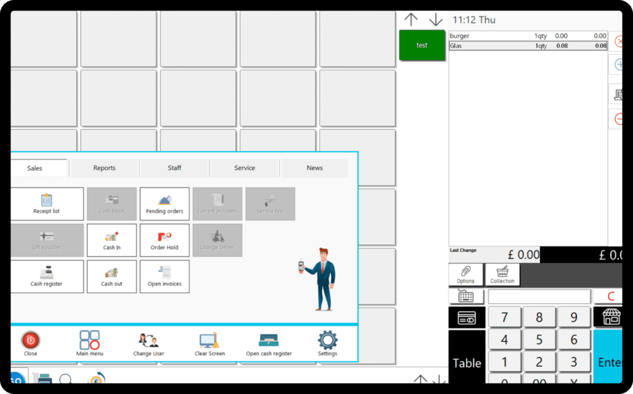Open the Open invoices screen
The width and height of the screenshot is (633, 394).
(164, 276)
